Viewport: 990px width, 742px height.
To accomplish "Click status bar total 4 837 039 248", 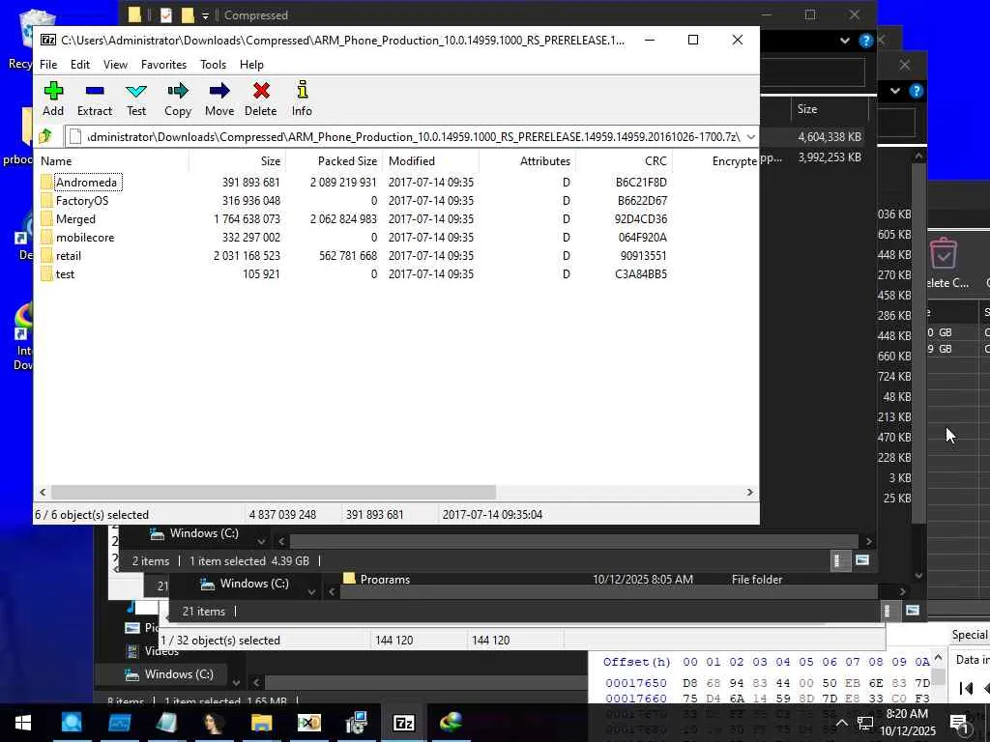I will click(x=282, y=514).
